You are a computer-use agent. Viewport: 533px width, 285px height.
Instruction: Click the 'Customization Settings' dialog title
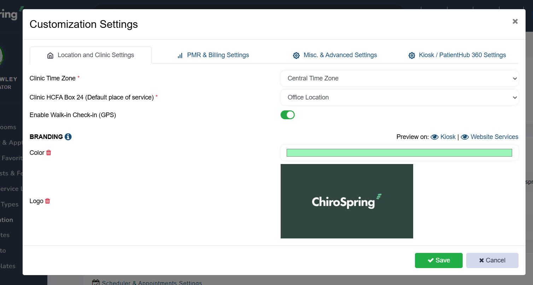[x=84, y=24]
